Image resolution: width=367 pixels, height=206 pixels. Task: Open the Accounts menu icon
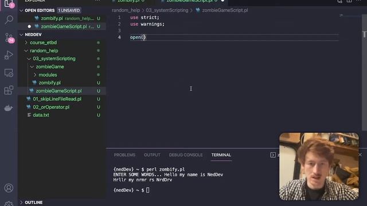pyautogui.click(x=9, y=188)
